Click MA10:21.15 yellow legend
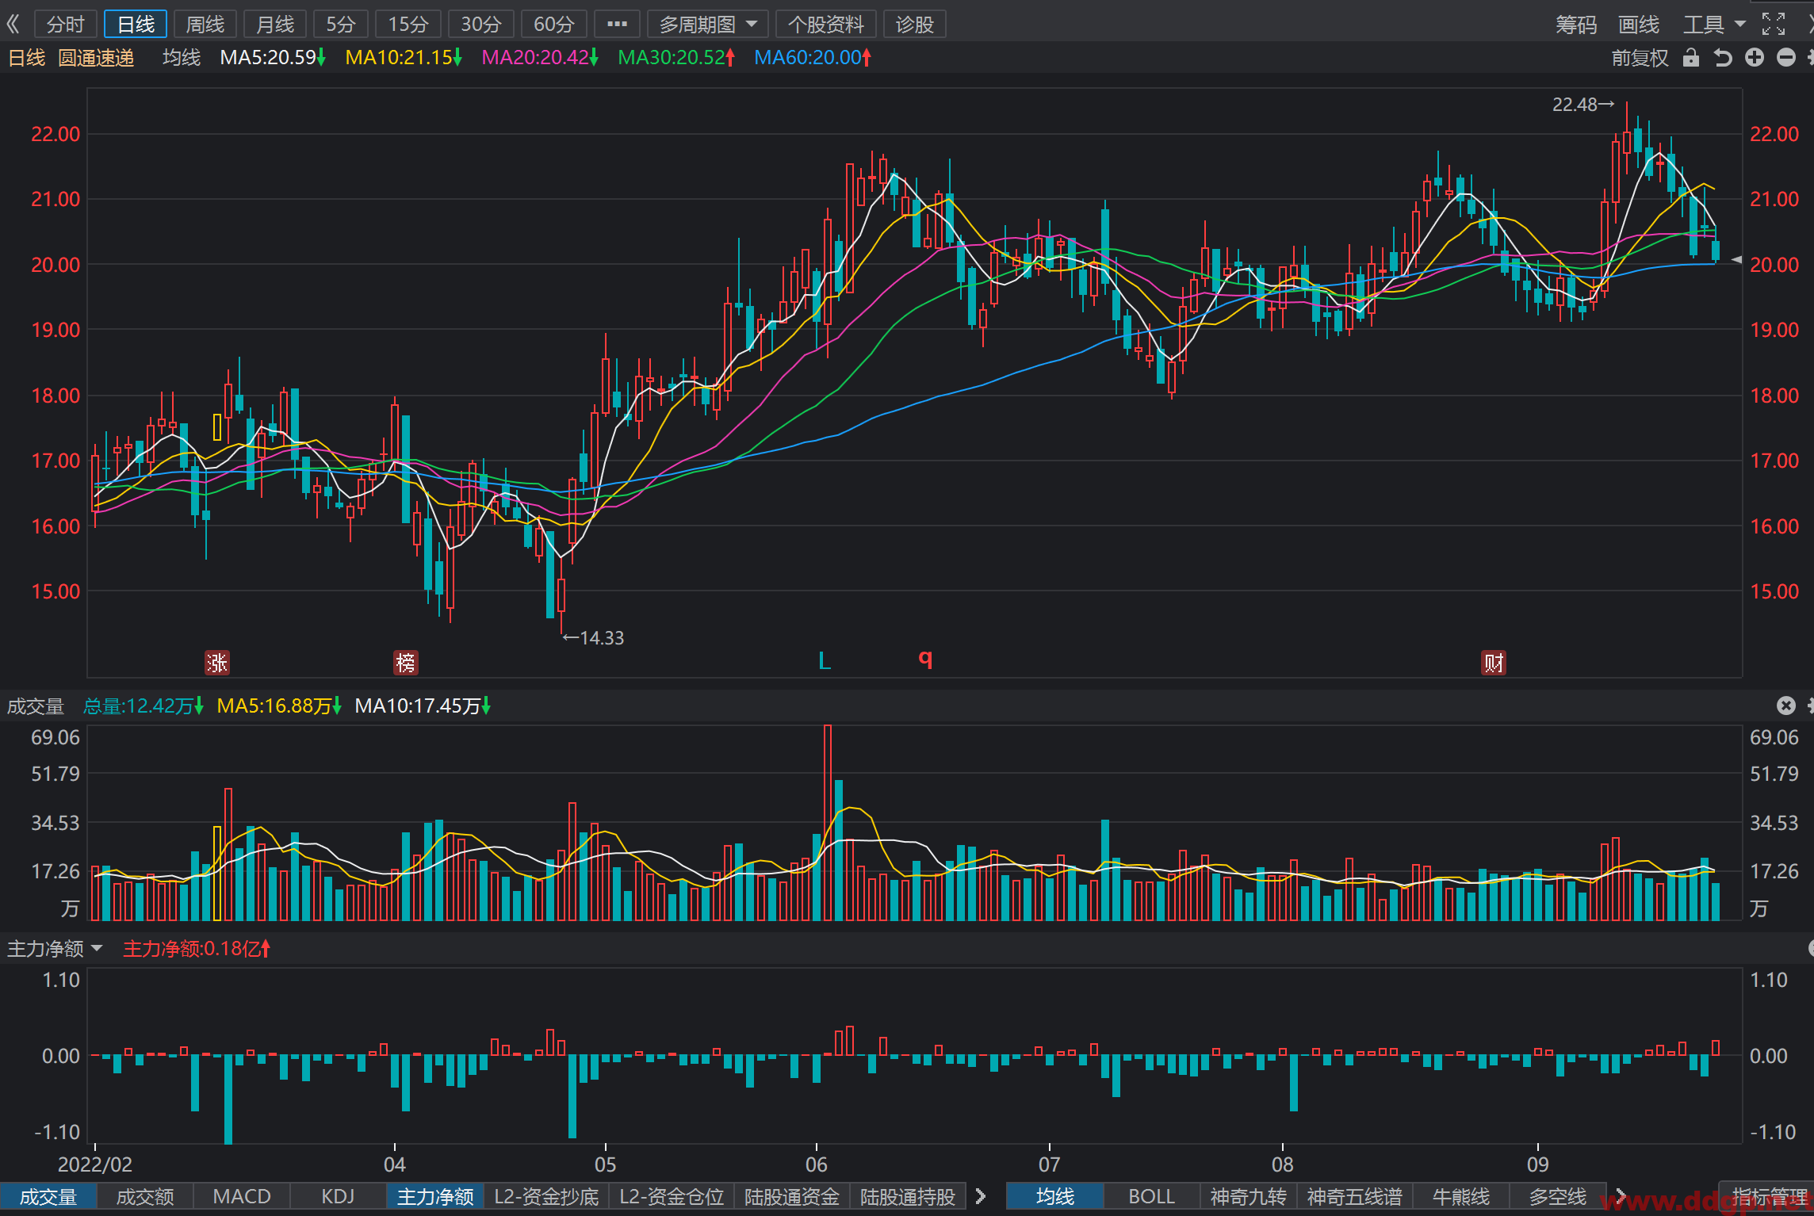This screenshot has width=1814, height=1216. coord(404,58)
